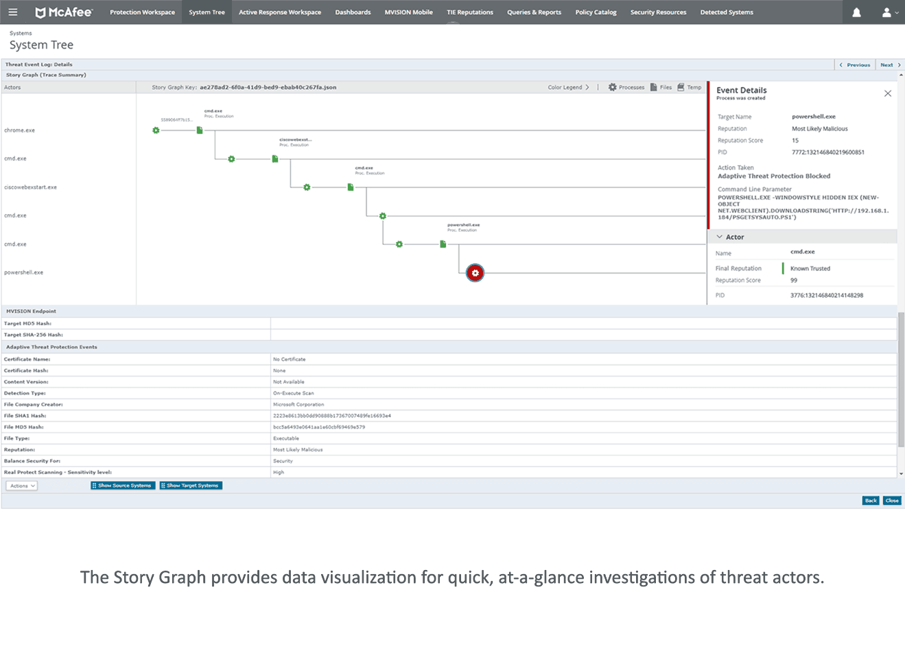Select gear node before powershell.exe file node
Screen dimensions: 905x653
tap(399, 244)
